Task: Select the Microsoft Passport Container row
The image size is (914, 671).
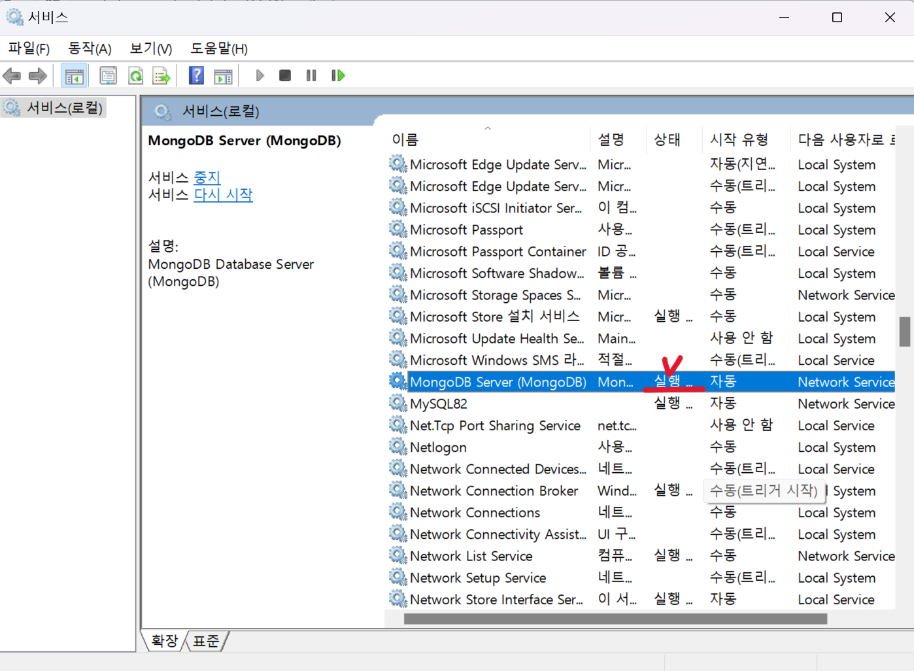Action: tap(641, 251)
